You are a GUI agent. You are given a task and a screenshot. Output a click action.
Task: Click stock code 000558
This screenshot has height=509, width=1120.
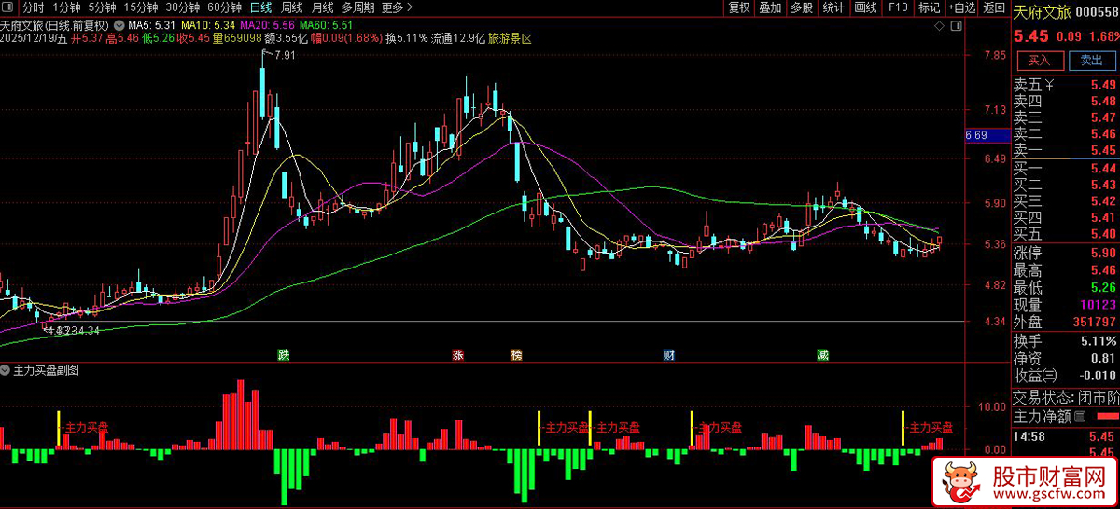(x=1098, y=11)
